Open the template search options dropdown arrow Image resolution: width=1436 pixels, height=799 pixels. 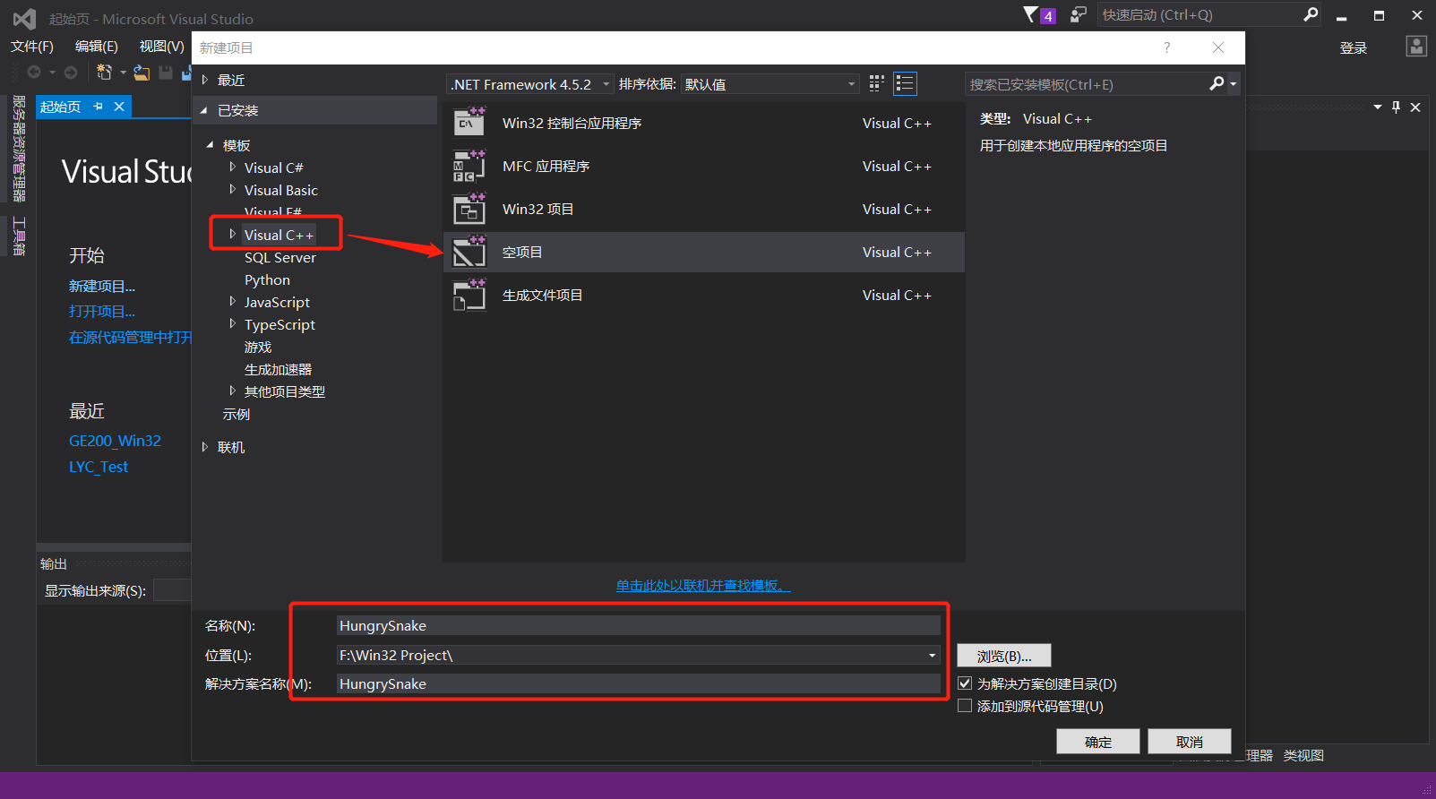1234,84
